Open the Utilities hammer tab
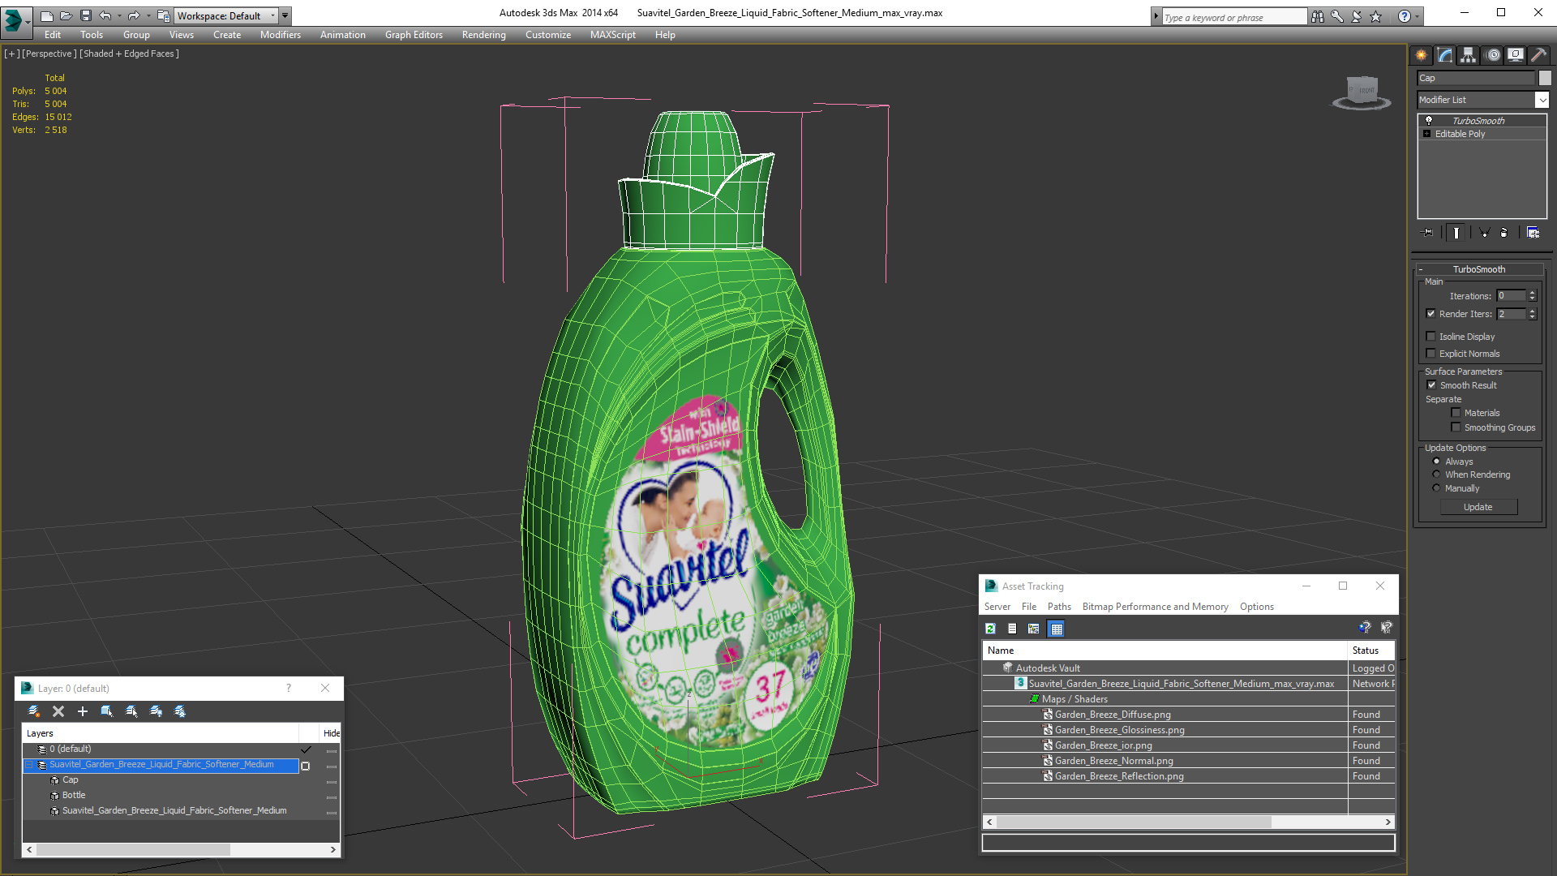This screenshot has width=1557, height=876. coord(1538,55)
